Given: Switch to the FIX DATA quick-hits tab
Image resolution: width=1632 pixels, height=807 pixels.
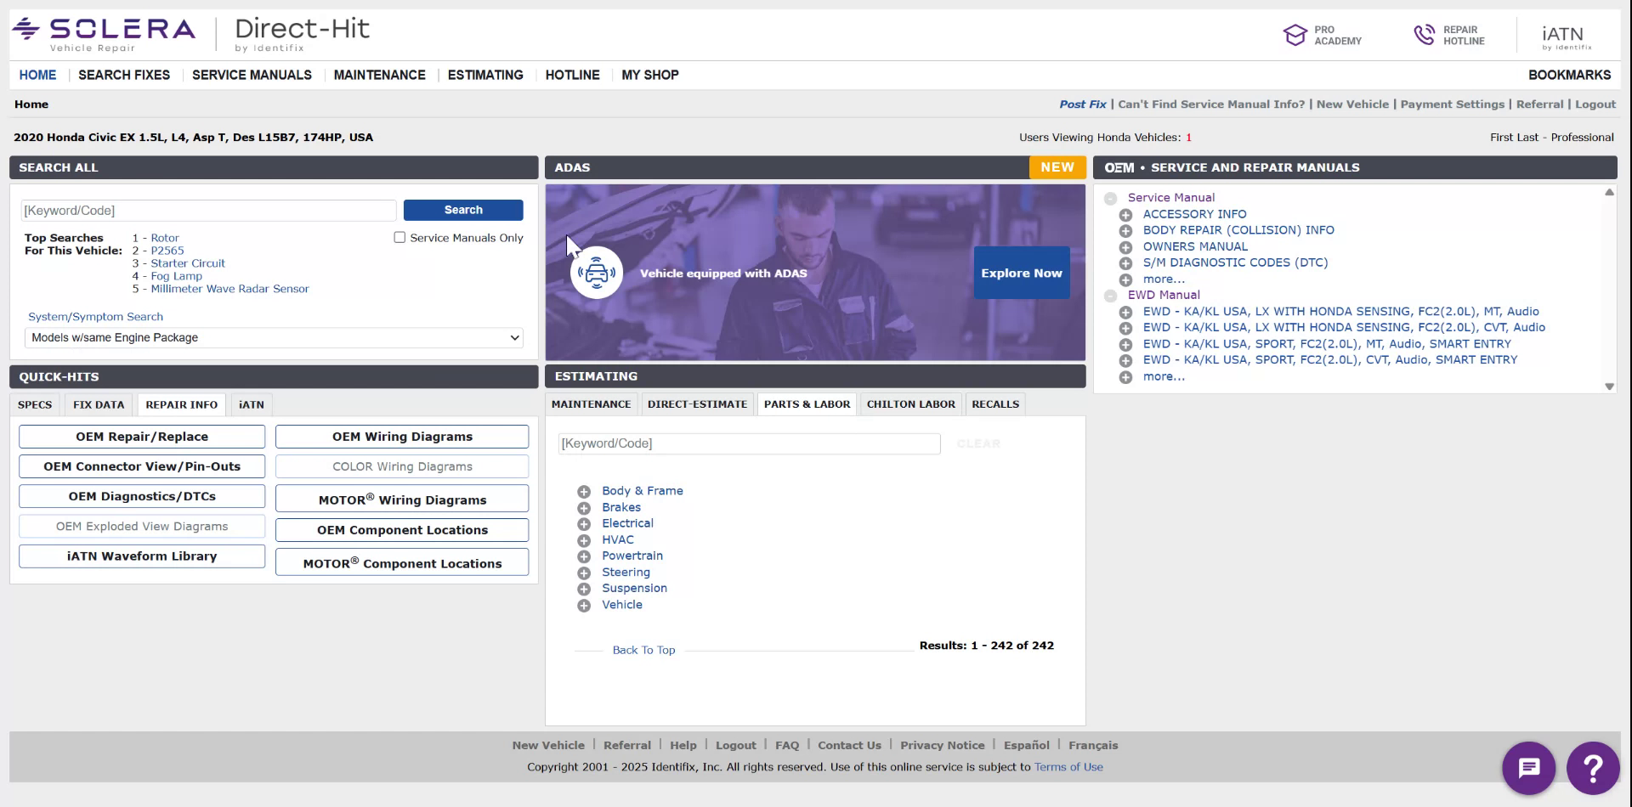Looking at the screenshot, I should (98, 404).
